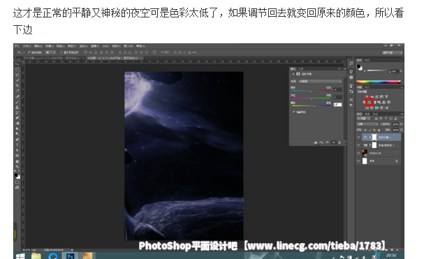Click the reset adjustment icon in Properties
Image resolution: width=424 pixels, height=259 pixels.
(327, 142)
